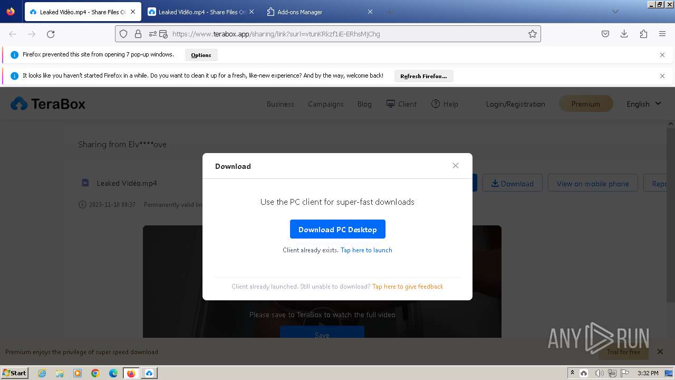Click the network tray icon
The image size is (675, 380).
(x=612, y=373)
